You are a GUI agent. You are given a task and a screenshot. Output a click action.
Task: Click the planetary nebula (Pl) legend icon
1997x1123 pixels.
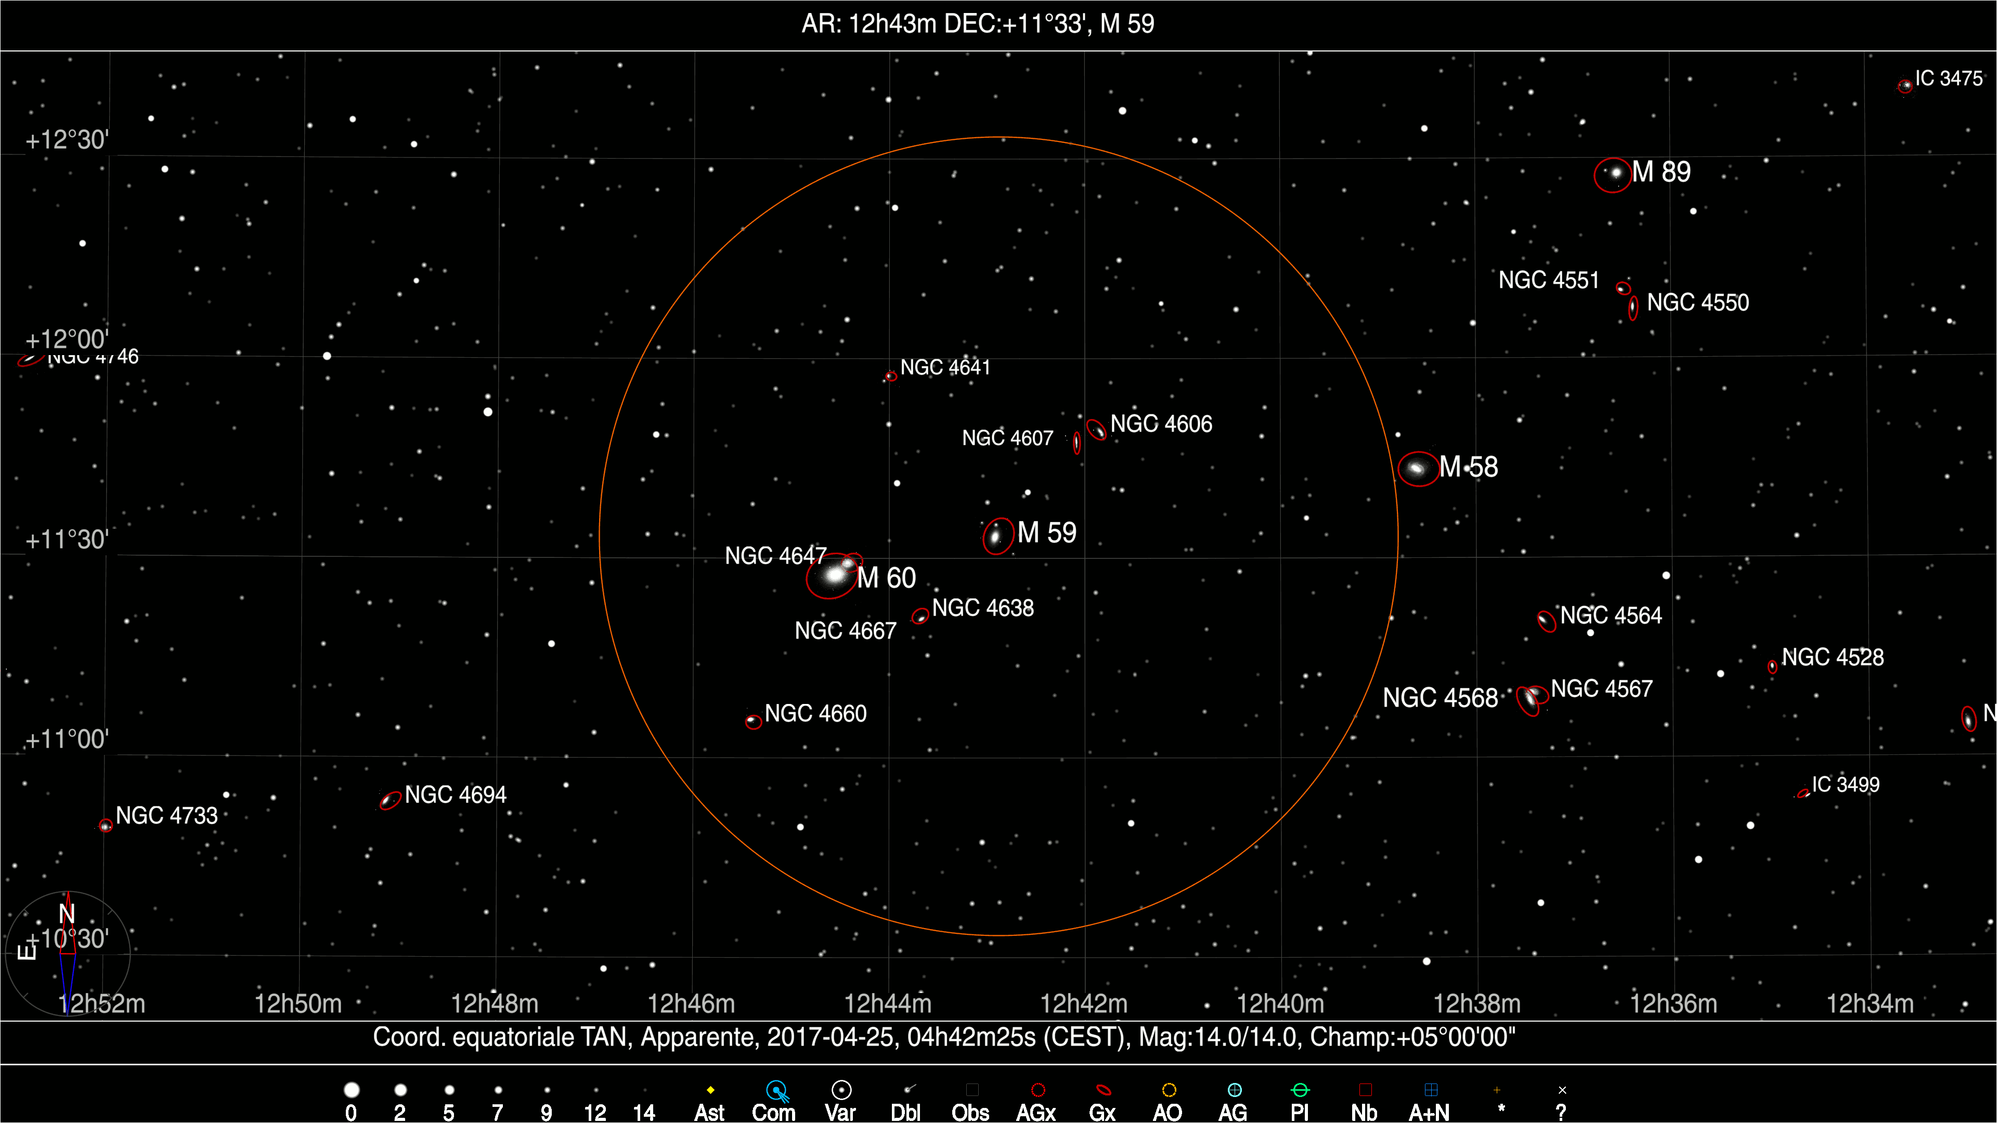1300,1090
